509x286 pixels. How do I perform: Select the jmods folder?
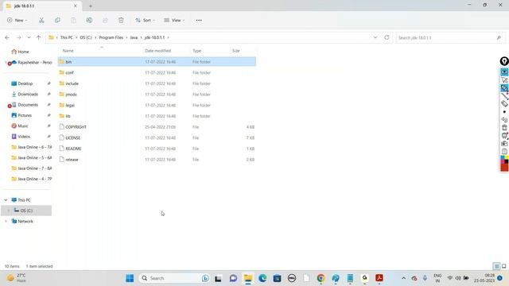click(x=157, y=95)
